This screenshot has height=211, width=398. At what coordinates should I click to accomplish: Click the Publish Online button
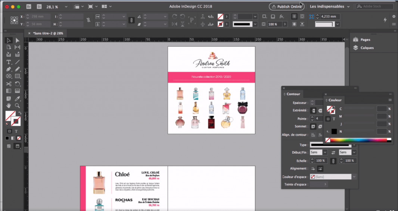tap(287, 7)
